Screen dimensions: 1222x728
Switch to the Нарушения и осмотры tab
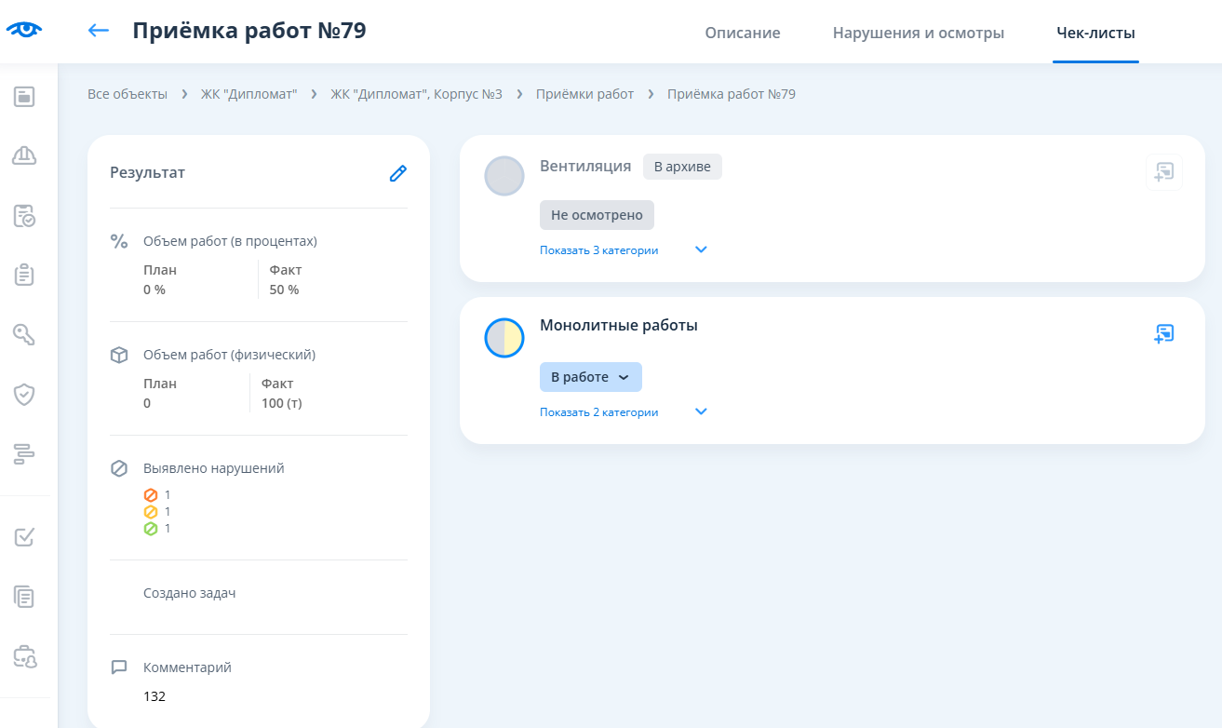(x=918, y=33)
